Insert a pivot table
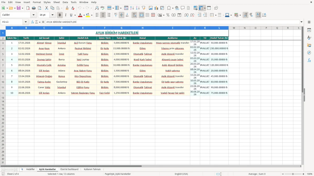Image resolution: width=314 pixels, height=176 pixels. point(162,8)
